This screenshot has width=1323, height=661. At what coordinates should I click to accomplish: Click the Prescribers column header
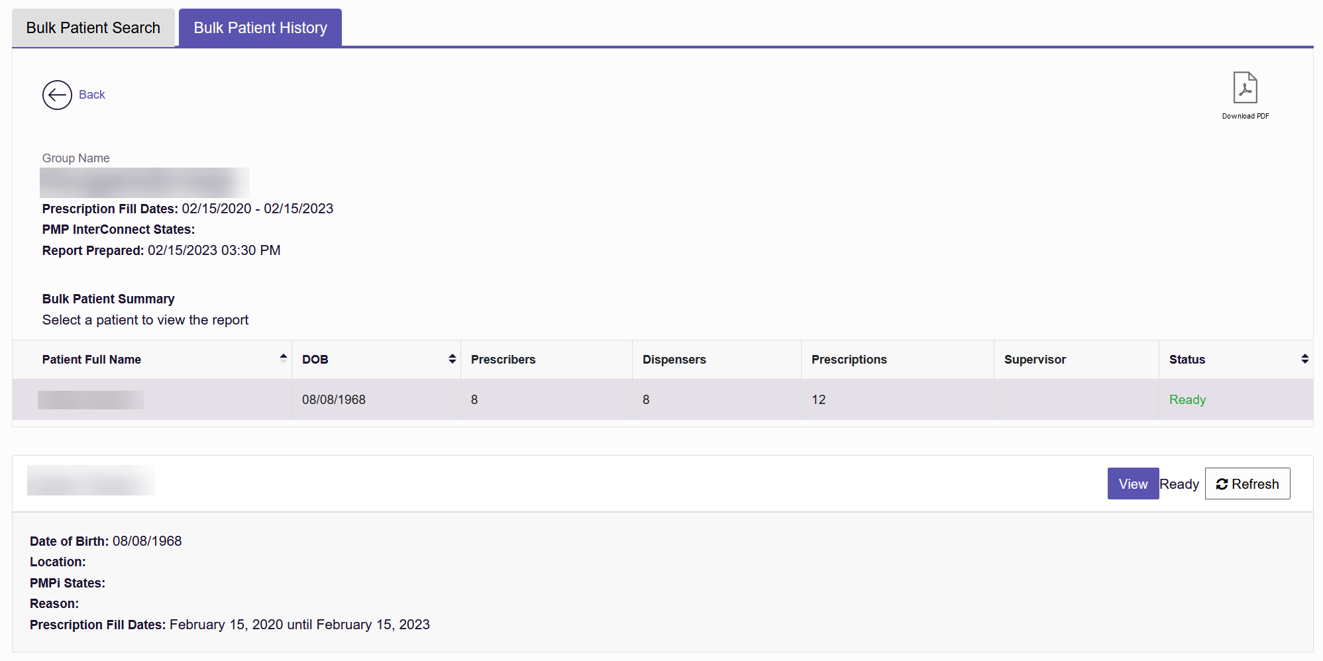pos(503,359)
